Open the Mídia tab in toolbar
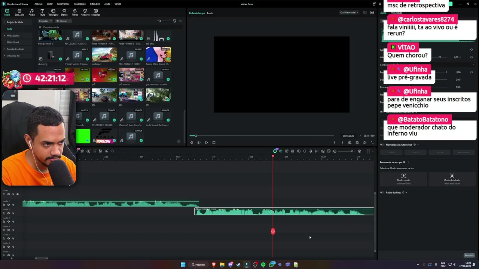Screen dimensions: 479x269 click(7, 12)
